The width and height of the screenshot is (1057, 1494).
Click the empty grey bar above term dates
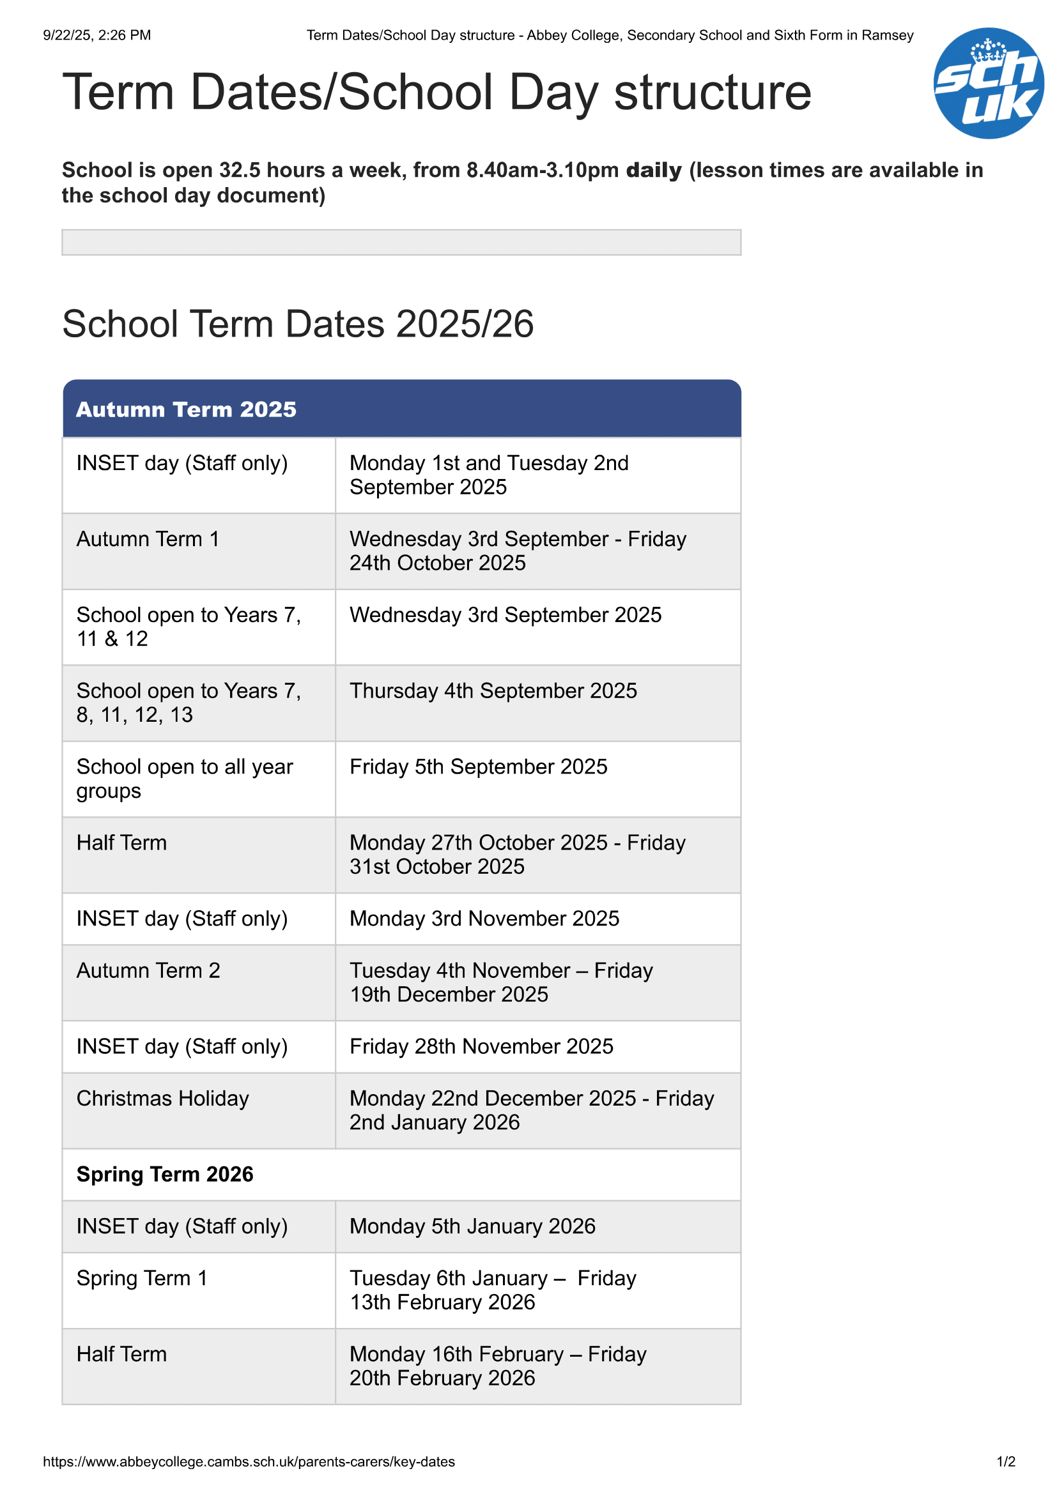(x=401, y=242)
